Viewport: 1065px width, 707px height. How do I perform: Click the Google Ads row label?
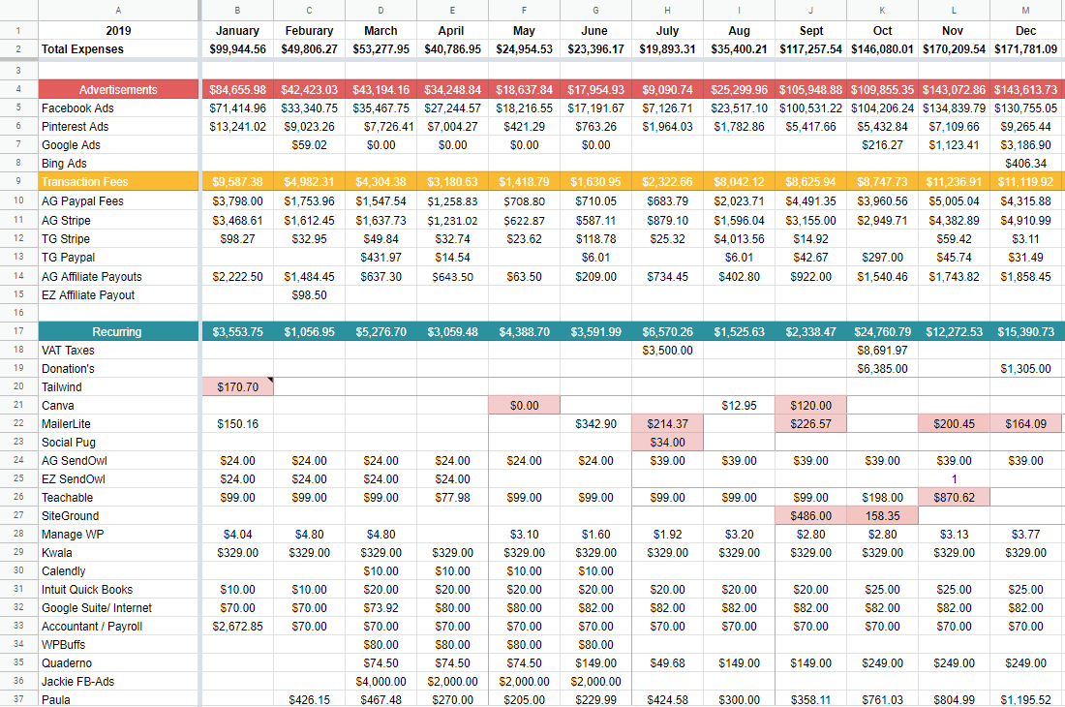point(118,144)
